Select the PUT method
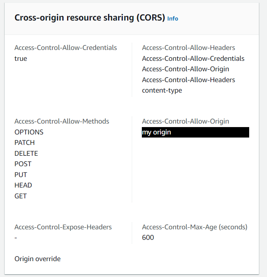Image resolution: width=267 pixels, height=277 pixels. click(x=21, y=175)
